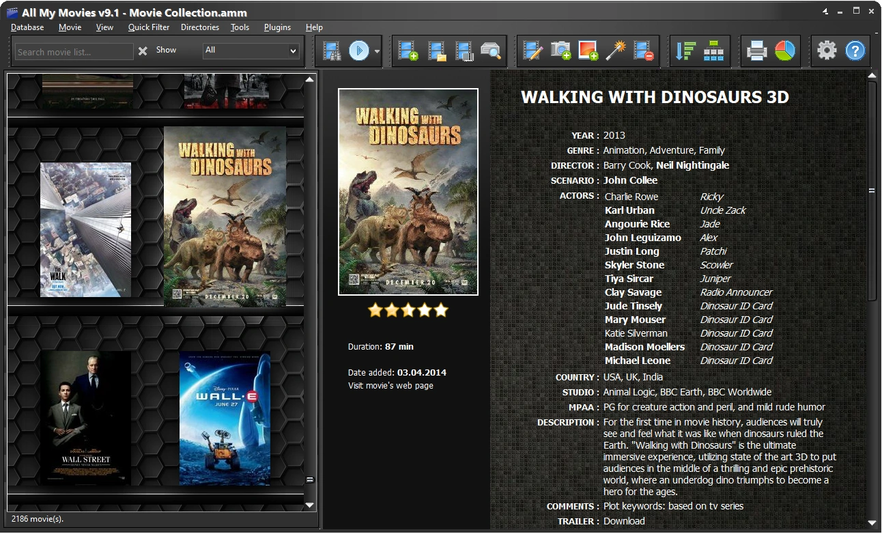Click scenario writer John Collee link
882x534 pixels.
[x=630, y=180]
